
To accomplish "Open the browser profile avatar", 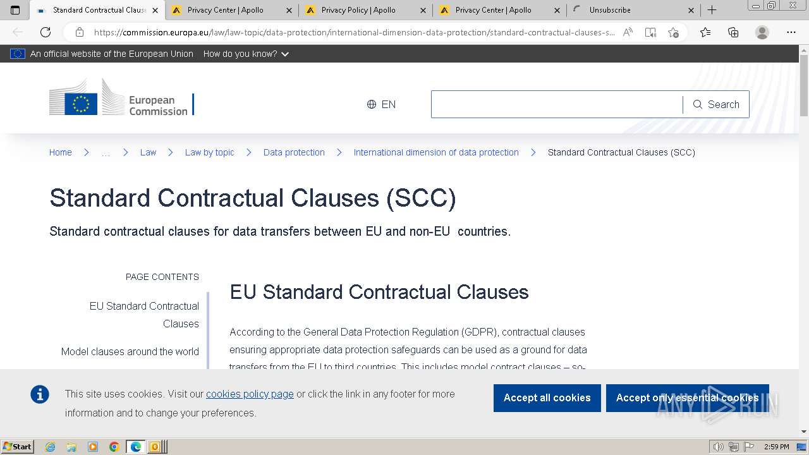I will [x=762, y=32].
